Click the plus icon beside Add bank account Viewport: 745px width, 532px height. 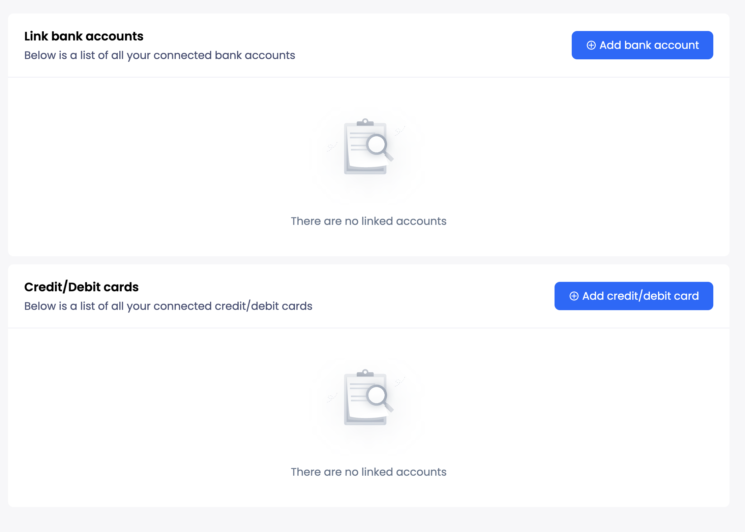click(591, 45)
